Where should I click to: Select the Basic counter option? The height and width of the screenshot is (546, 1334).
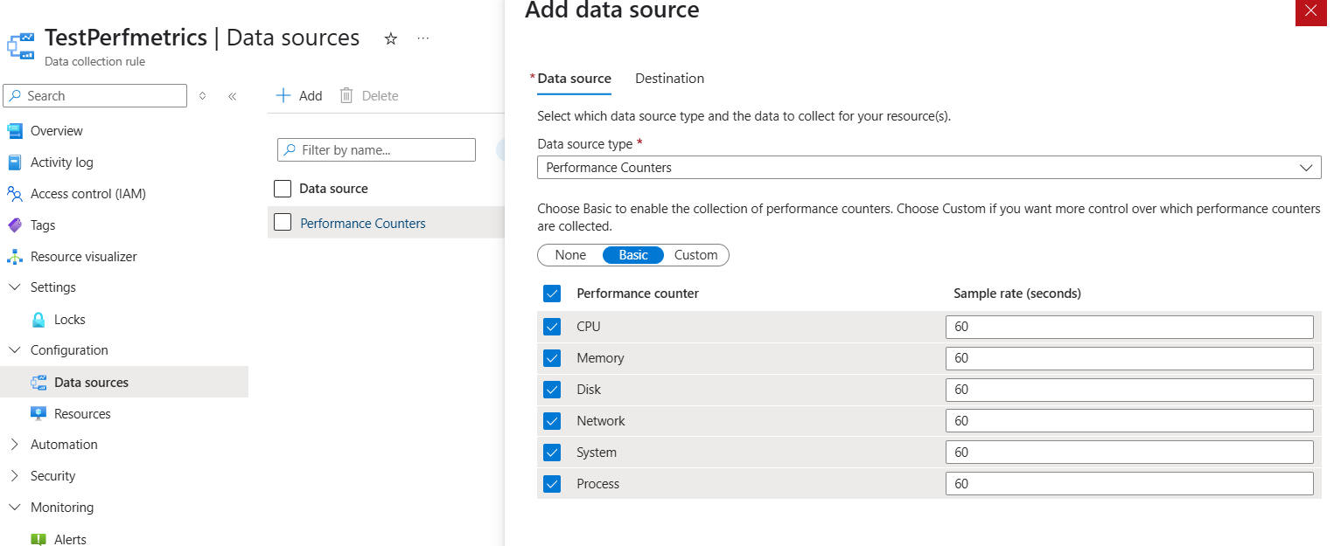633,255
